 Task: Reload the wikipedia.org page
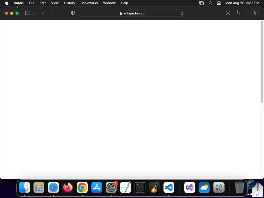pyautogui.click(x=182, y=13)
